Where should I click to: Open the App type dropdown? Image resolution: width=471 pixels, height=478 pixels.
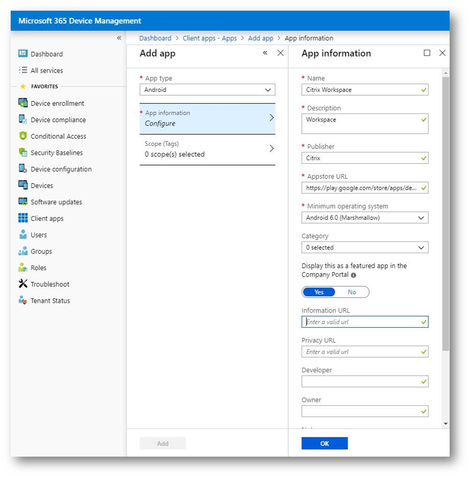[207, 90]
